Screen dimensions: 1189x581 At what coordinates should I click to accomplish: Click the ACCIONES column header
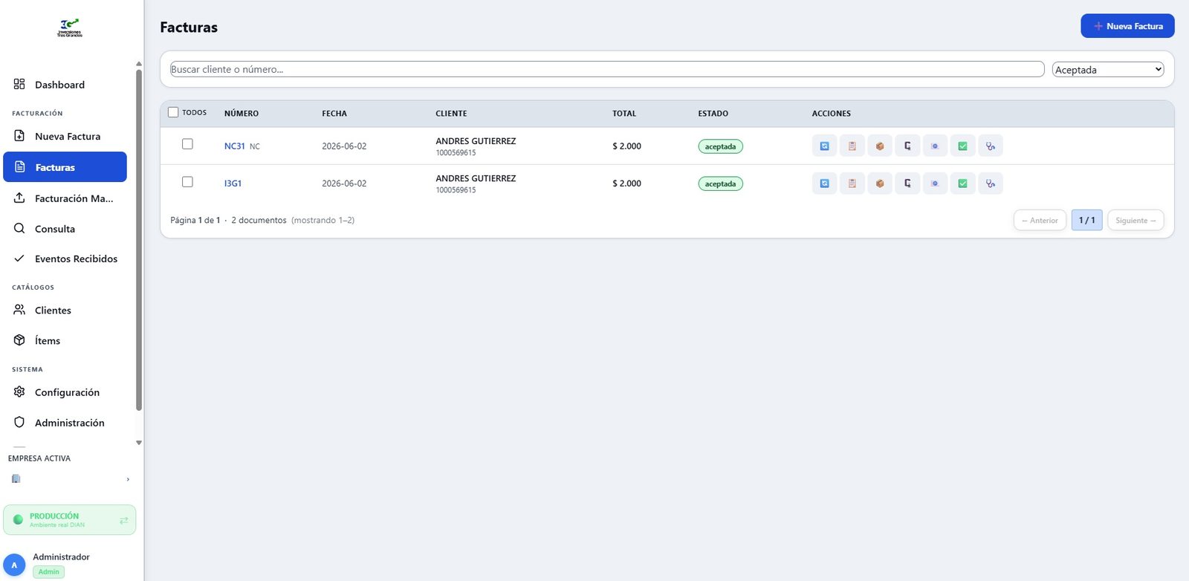click(832, 114)
